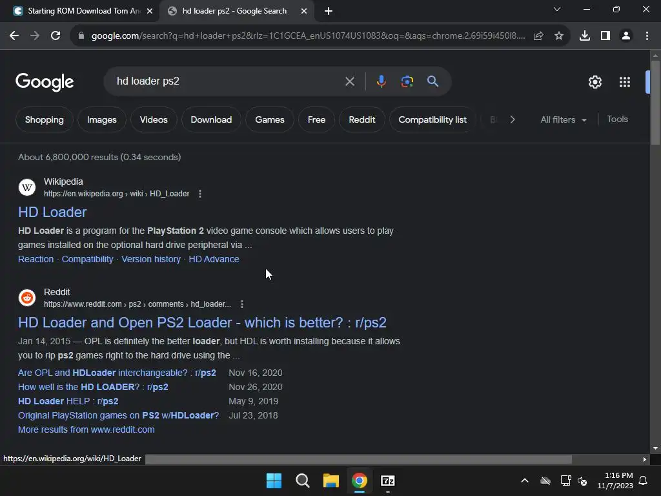Filter results by Images
The image size is (661, 496).
tap(101, 119)
